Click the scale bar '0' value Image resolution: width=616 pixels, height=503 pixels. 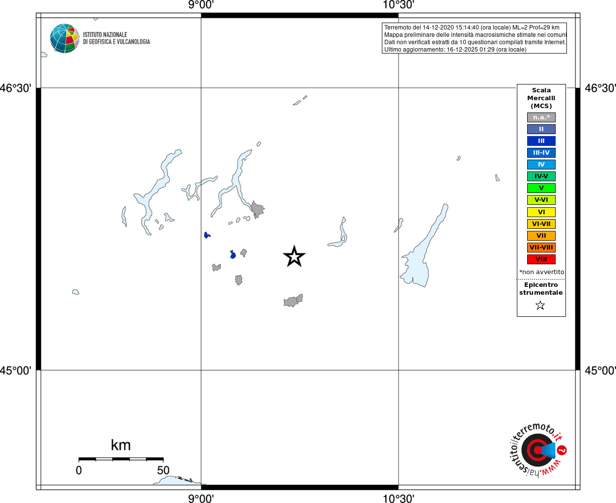click(x=79, y=470)
